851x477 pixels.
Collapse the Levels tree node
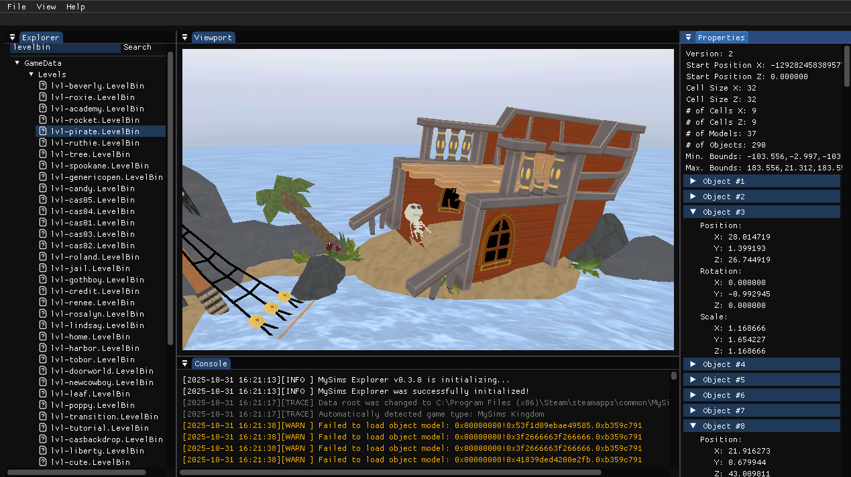(x=31, y=74)
